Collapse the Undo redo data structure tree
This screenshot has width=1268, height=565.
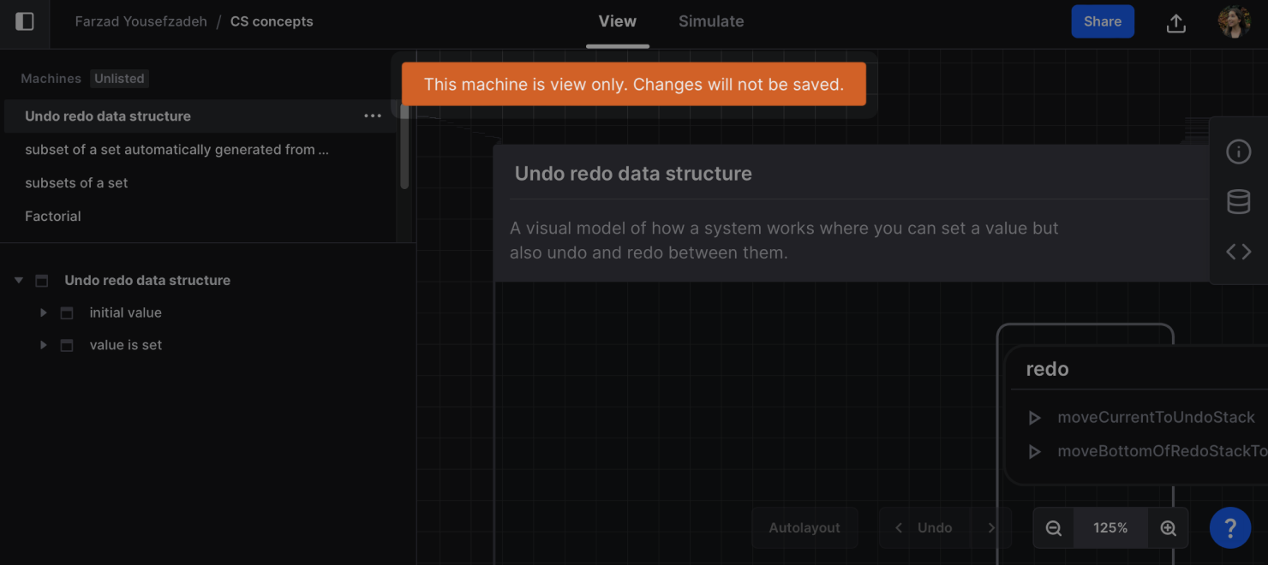(19, 281)
